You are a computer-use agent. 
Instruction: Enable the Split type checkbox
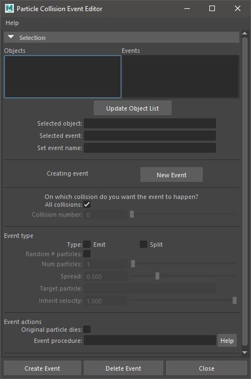click(143, 245)
